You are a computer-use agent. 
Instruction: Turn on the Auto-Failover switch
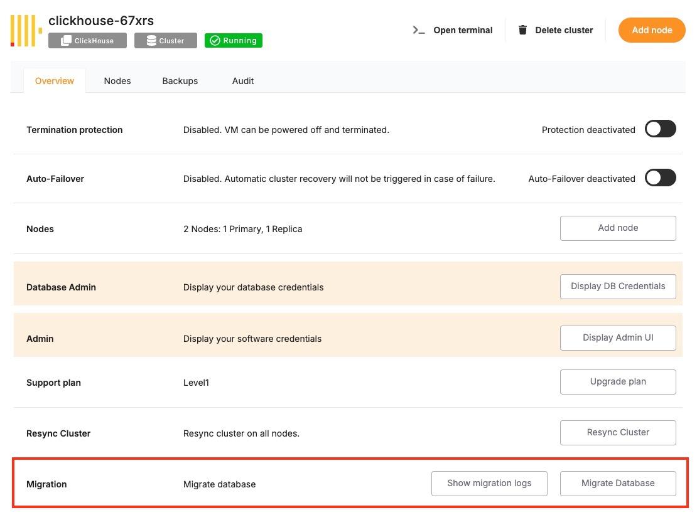pyautogui.click(x=660, y=178)
